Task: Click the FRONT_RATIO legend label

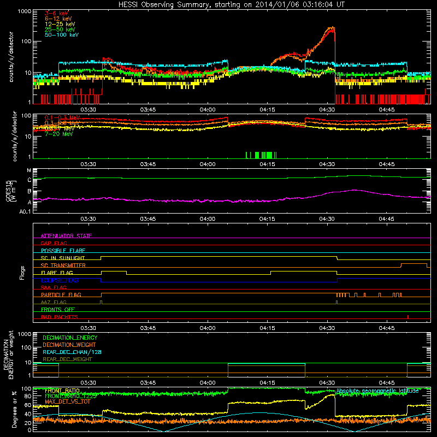Action: [62, 391]
